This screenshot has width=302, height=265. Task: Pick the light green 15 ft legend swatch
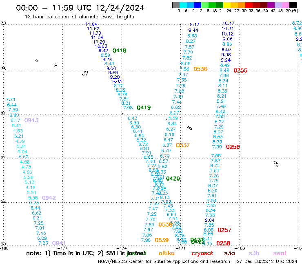(205, 5)
